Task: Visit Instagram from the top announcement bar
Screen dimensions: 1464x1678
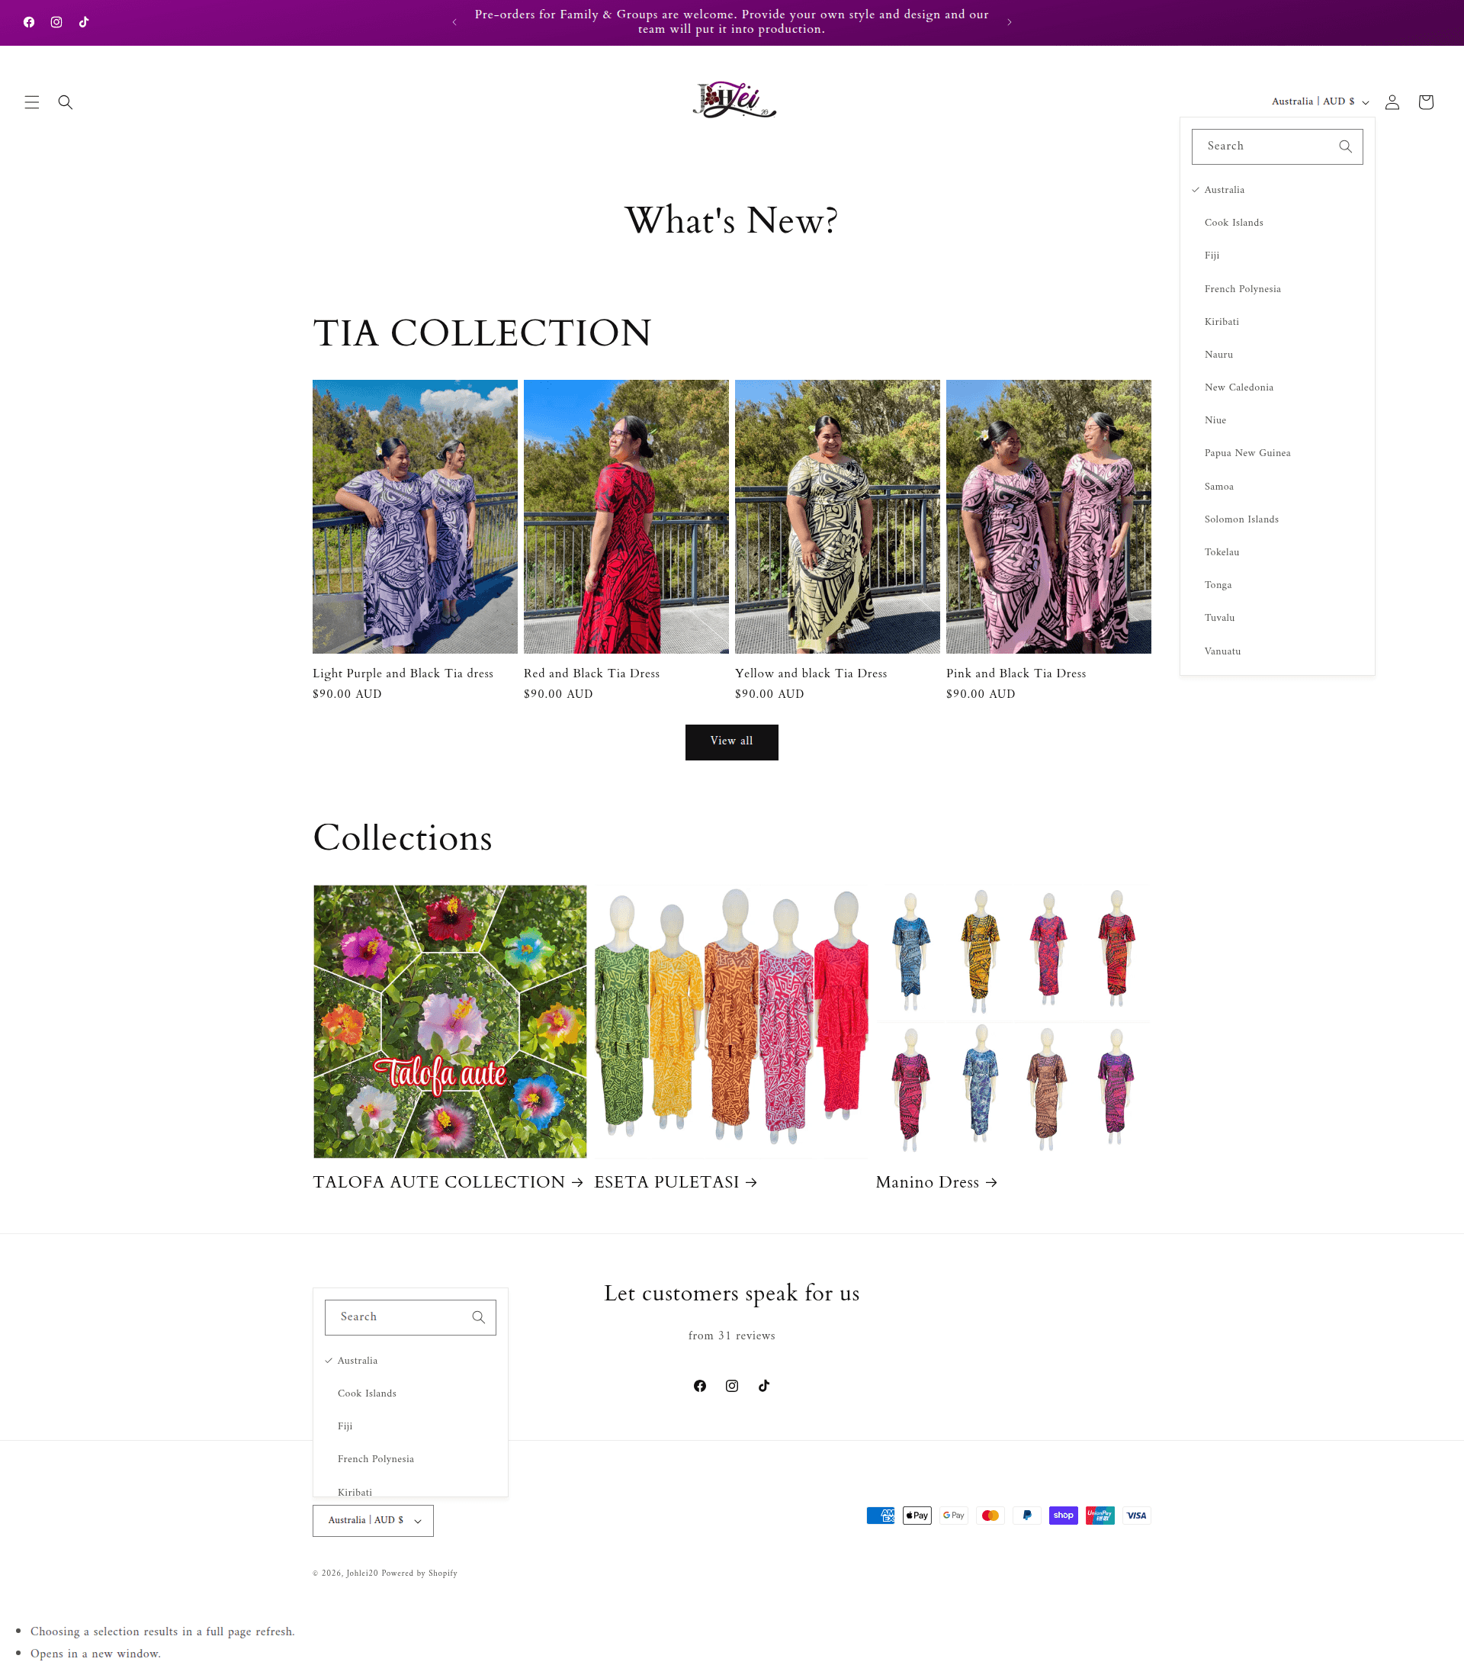Action: tap(56, 22)
